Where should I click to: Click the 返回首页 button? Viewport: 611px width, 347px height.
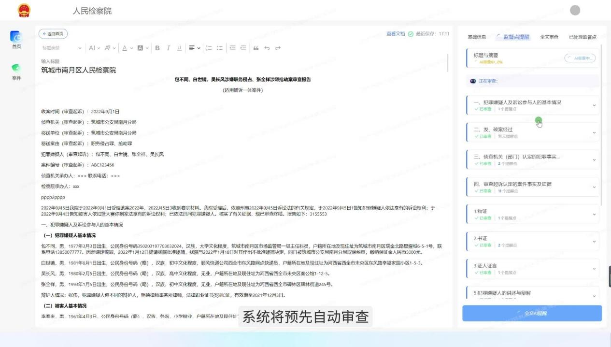coord(53,34)
